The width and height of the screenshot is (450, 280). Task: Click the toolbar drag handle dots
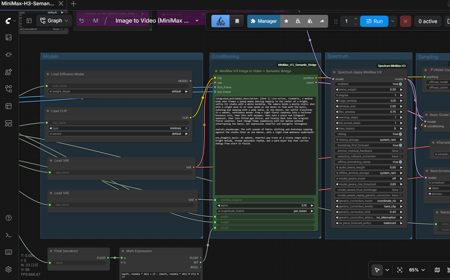click(335, 21)
